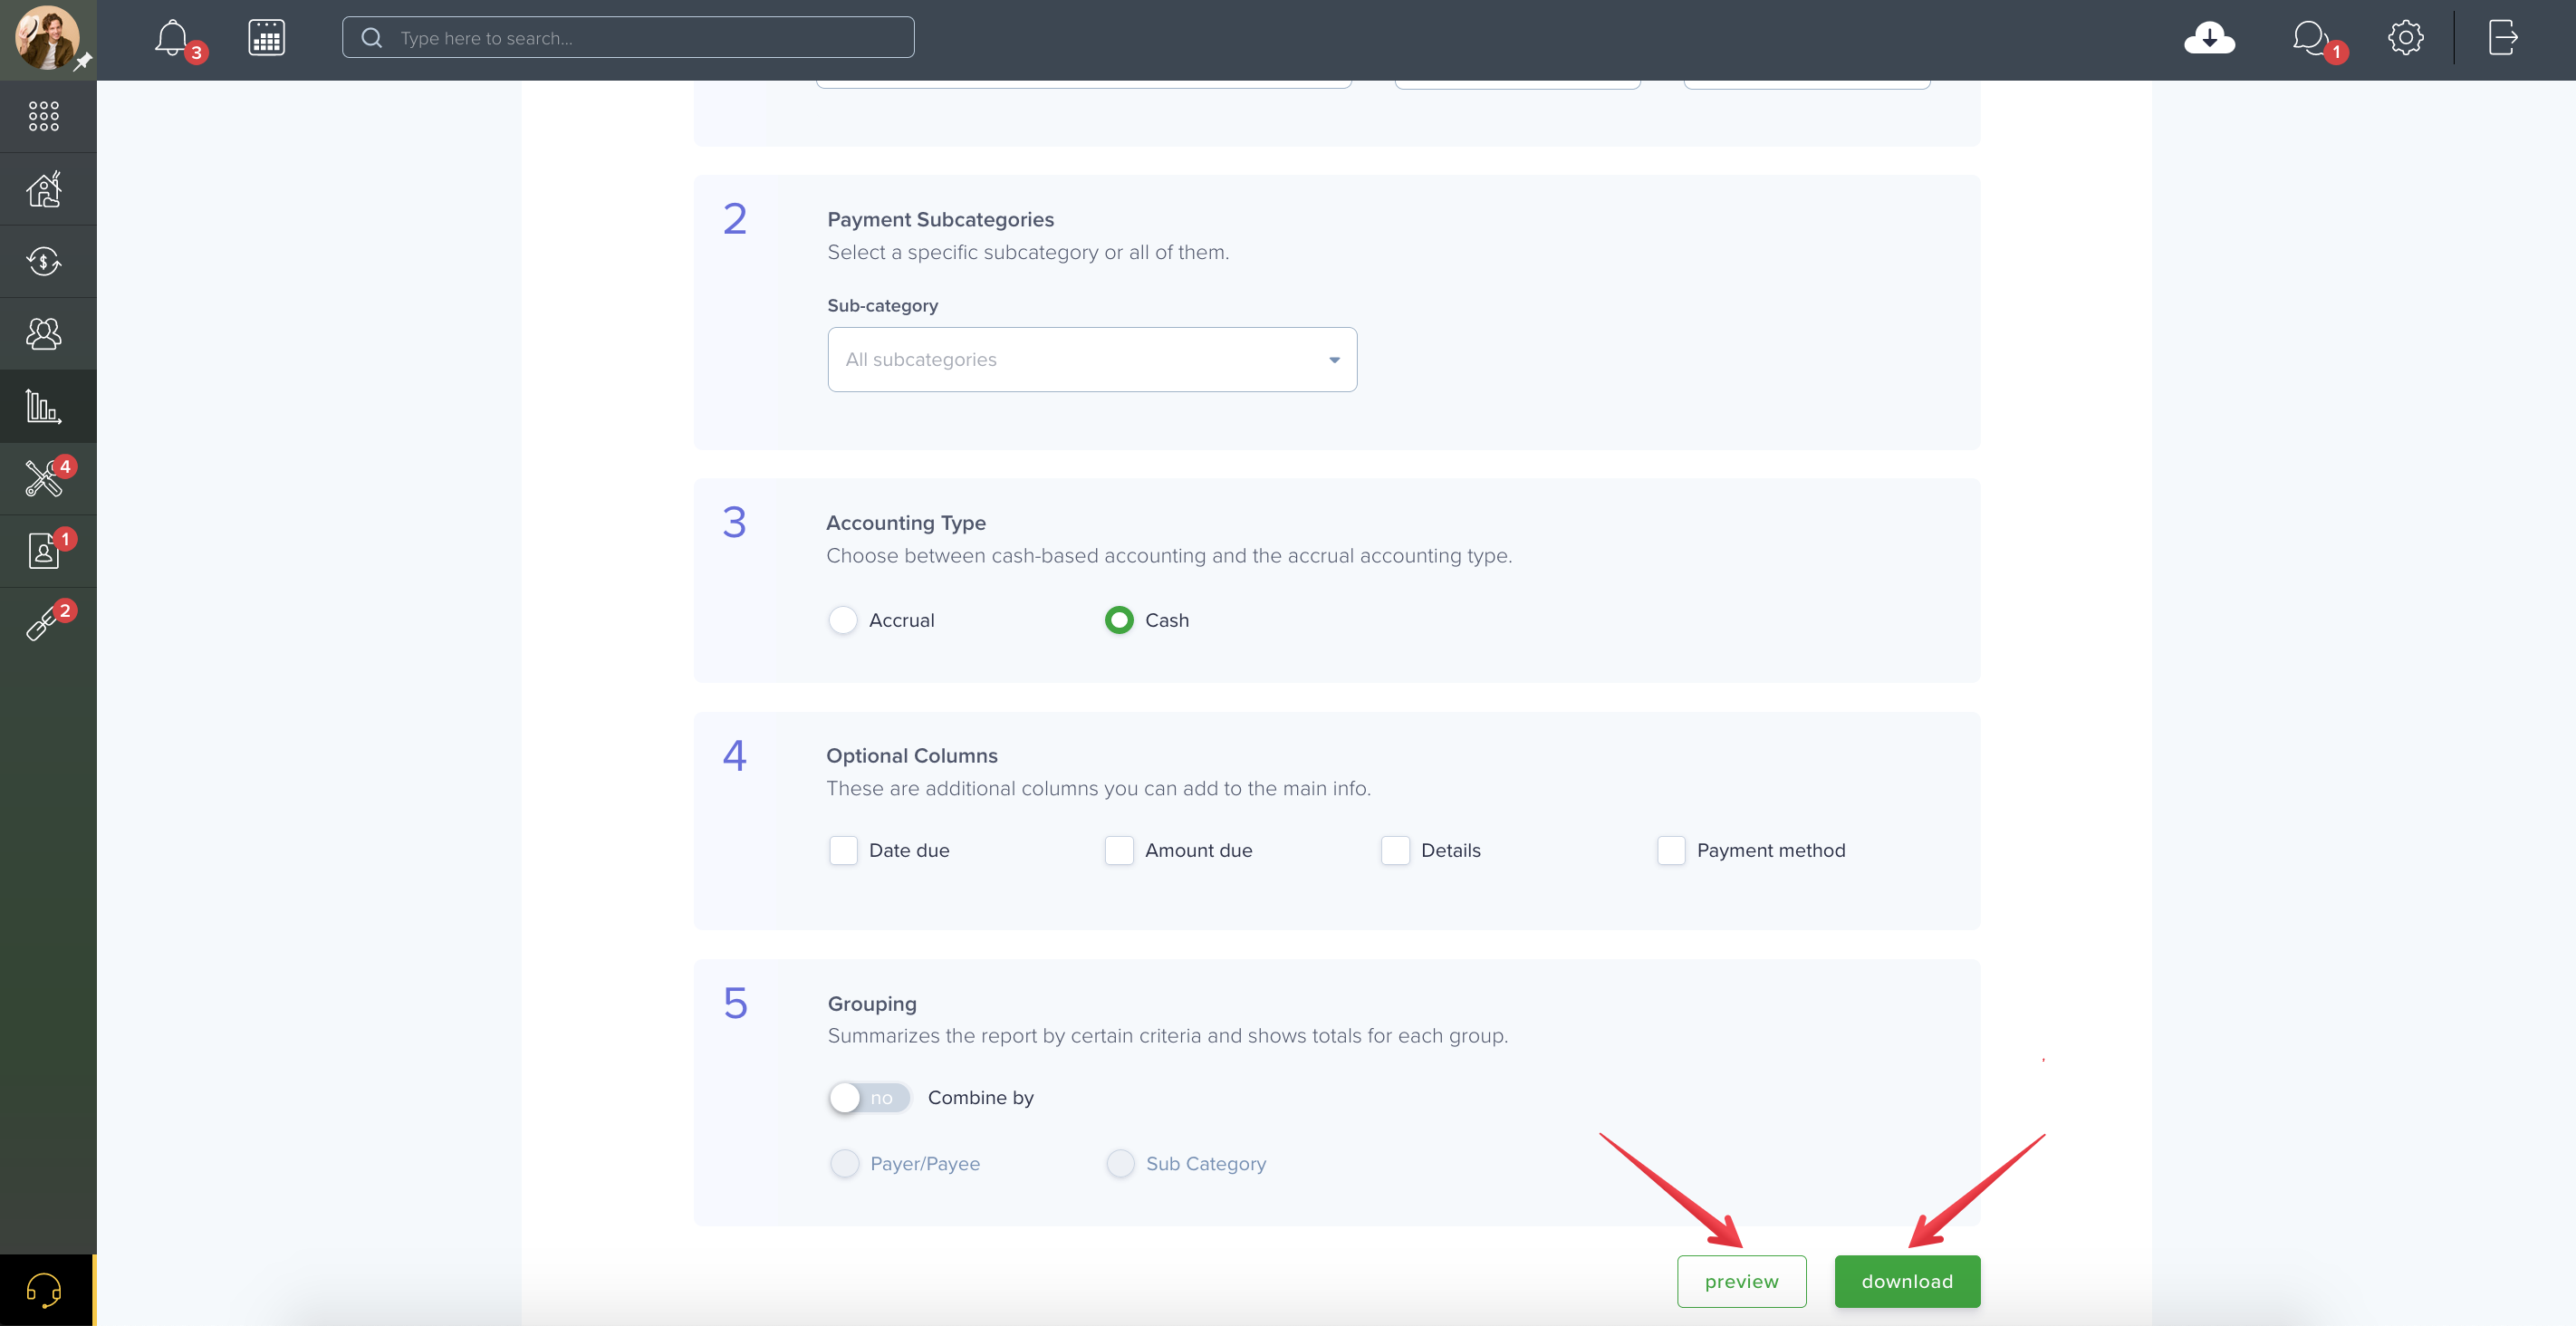Image resolution: width=2576 pixels, height=1326 pixels.
Task: Open the people/contacts icon in sidebar
Action: [x=44, y=334]
